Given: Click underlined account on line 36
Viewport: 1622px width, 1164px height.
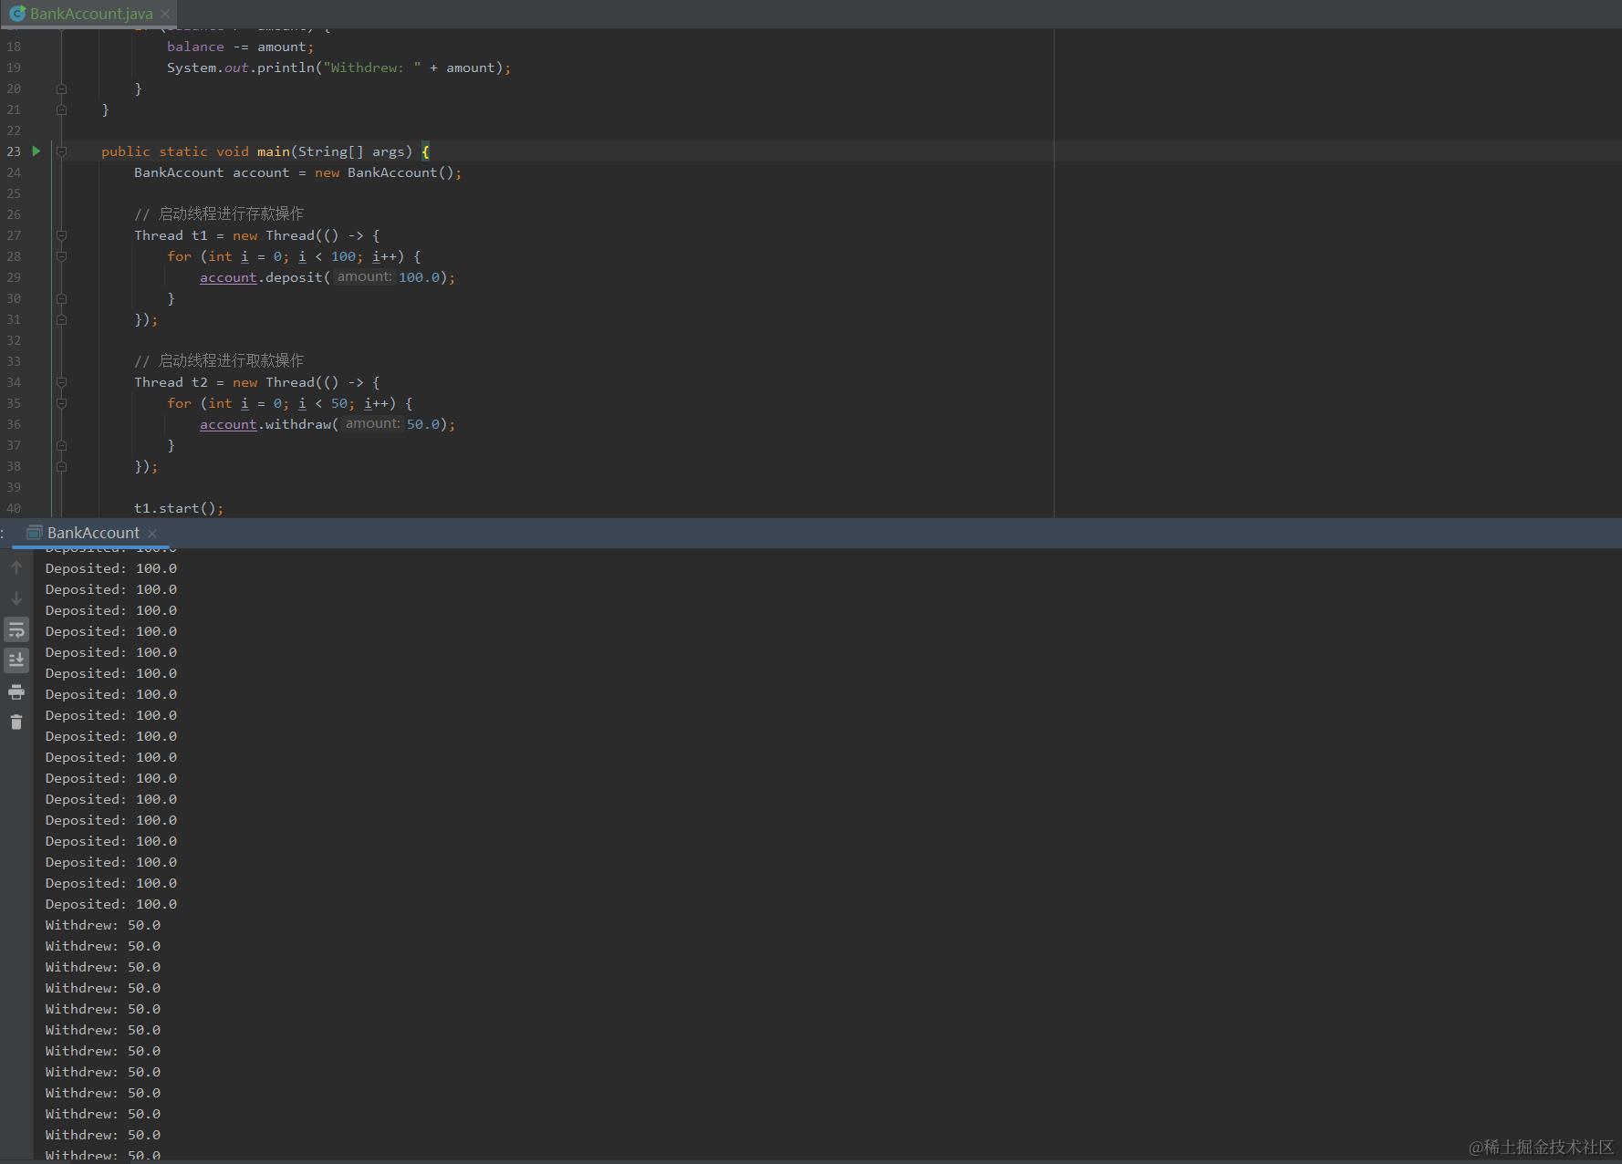Looking at the screenshot, I should (x=228, y=424).
